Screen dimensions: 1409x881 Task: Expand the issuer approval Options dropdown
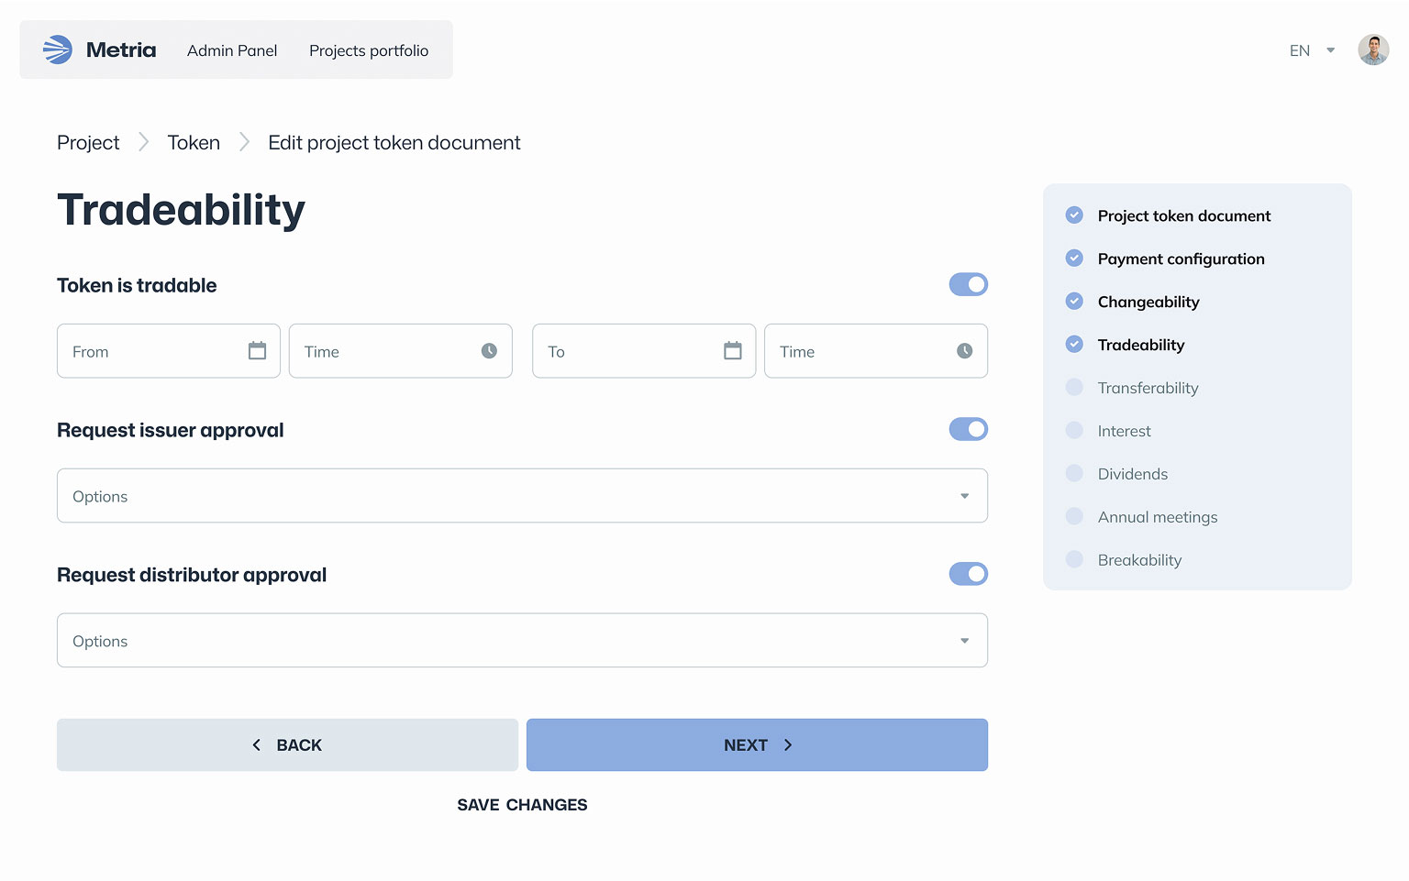(522, 496)
